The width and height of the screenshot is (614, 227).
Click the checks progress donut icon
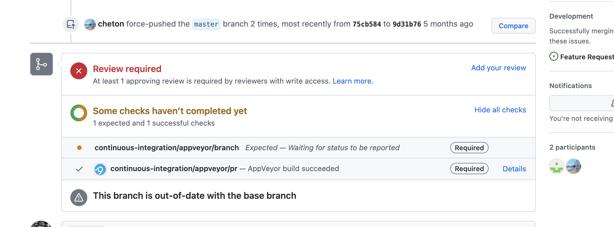coord(79,113)
